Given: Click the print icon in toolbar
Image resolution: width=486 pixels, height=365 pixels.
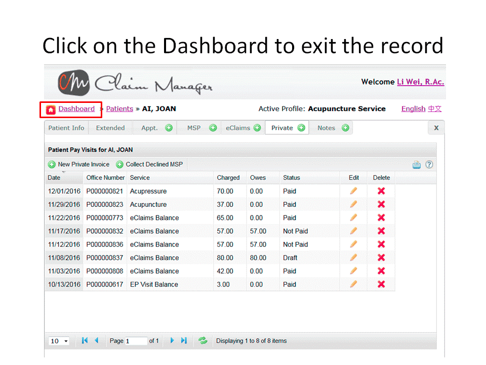Looking at the screenshot, I should click(417, 164).
